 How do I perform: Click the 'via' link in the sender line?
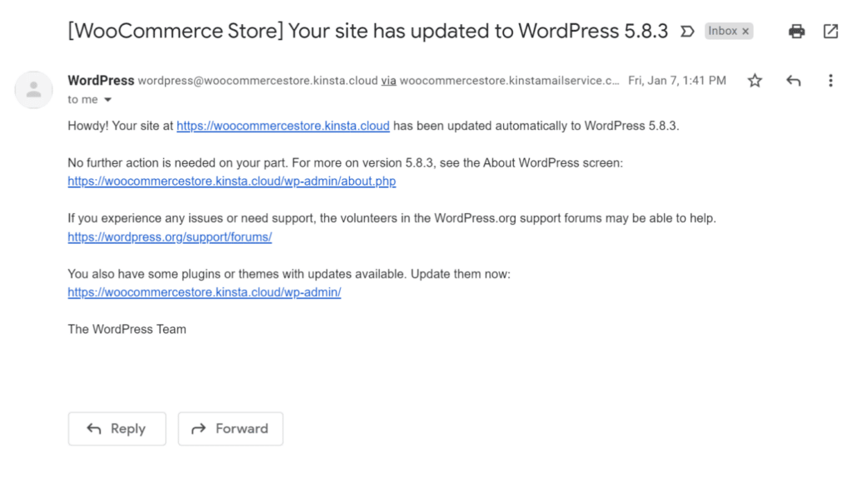[x=388, y=81]
